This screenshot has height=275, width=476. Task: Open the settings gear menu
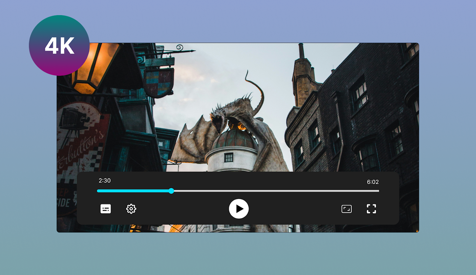coord(131,209)
